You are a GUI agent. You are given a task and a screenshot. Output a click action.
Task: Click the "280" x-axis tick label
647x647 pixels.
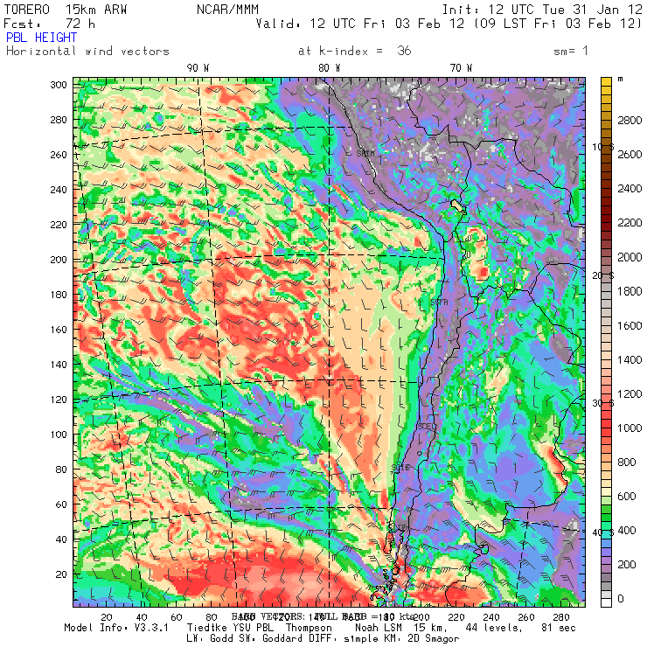[561, 617]
